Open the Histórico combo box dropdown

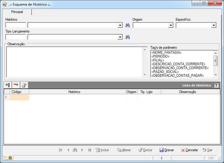[x=120, y=26]
